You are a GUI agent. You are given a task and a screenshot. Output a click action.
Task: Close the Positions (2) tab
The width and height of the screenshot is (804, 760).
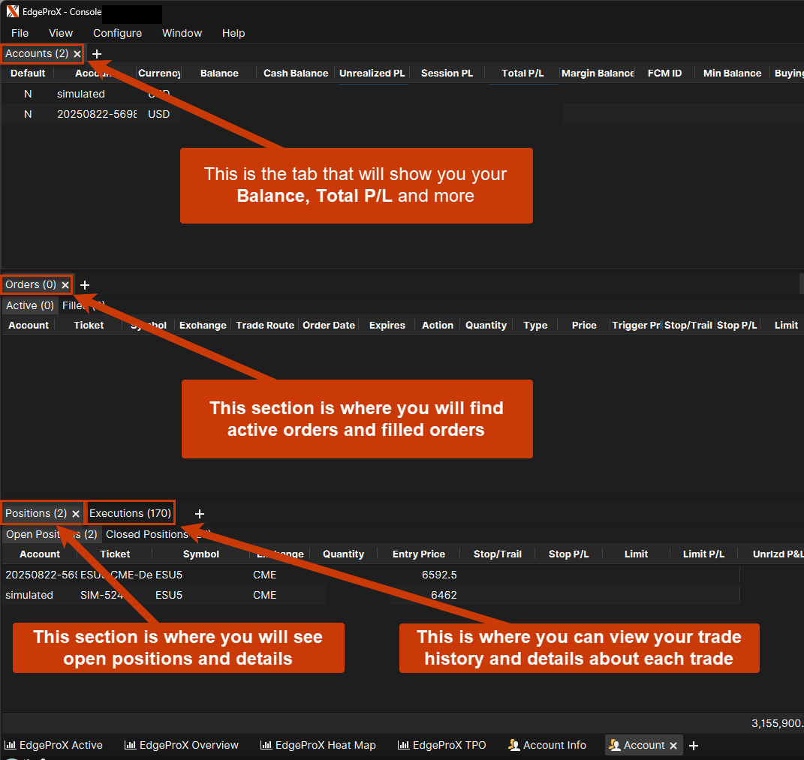[76, 514]
